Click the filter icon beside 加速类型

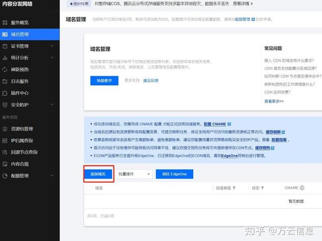[234, 188]
